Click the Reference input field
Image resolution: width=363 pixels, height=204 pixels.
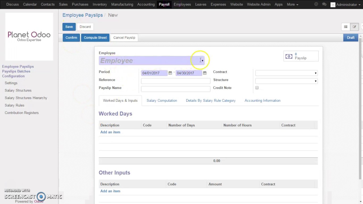point(176,81)
